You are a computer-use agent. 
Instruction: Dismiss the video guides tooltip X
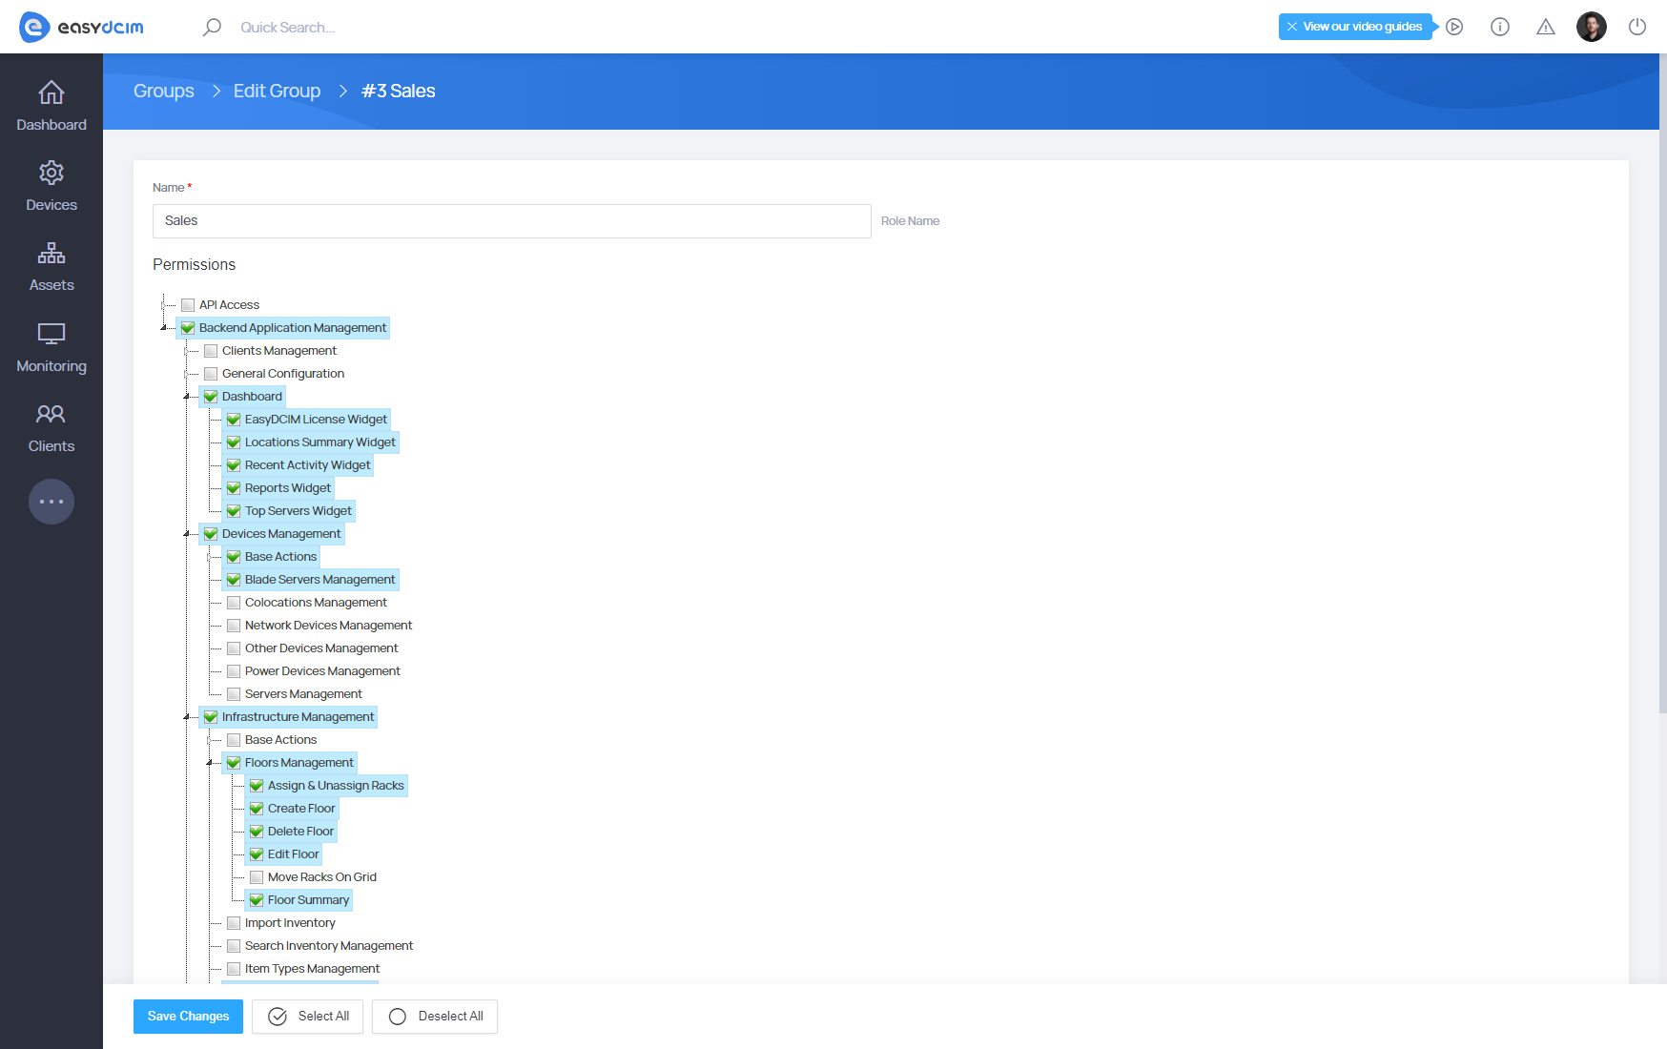coord(1292,27)
